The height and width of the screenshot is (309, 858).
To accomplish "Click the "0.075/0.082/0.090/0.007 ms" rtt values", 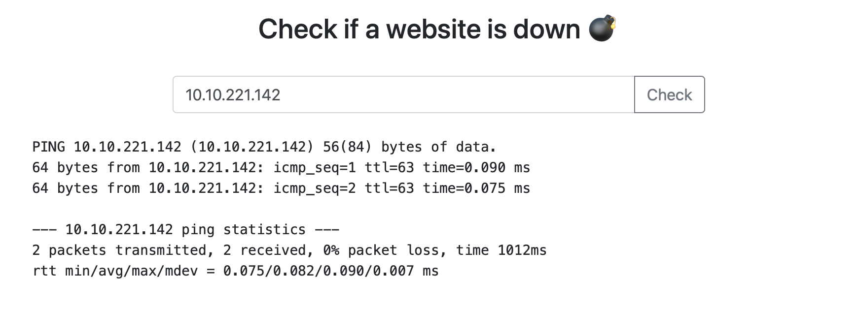I will (x=330, y=271).
